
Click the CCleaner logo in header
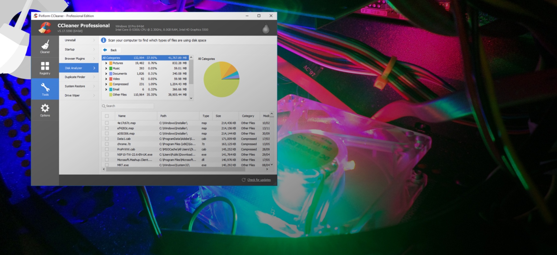45,28
